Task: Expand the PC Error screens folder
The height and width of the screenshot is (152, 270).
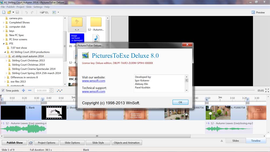Action: (x=4, y=39)
